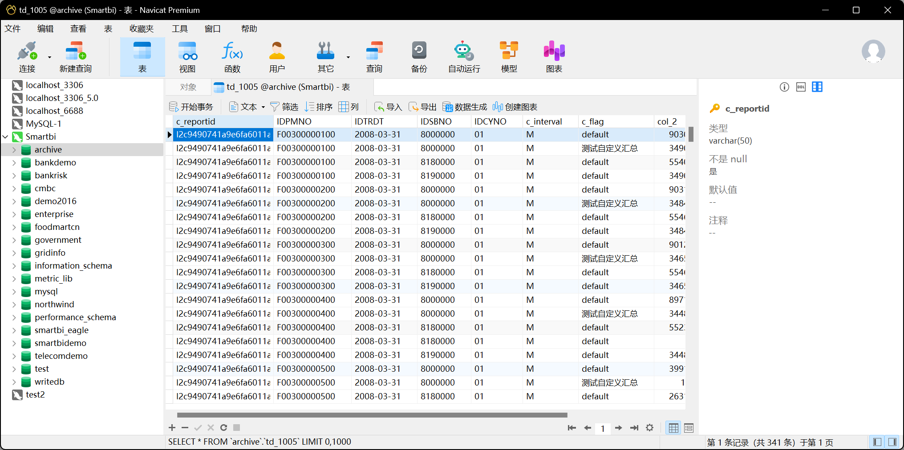The height and width of the screenshot is (450, 904).
Task: Open the 模型 (Model) designer
Action: coord(508,56)
